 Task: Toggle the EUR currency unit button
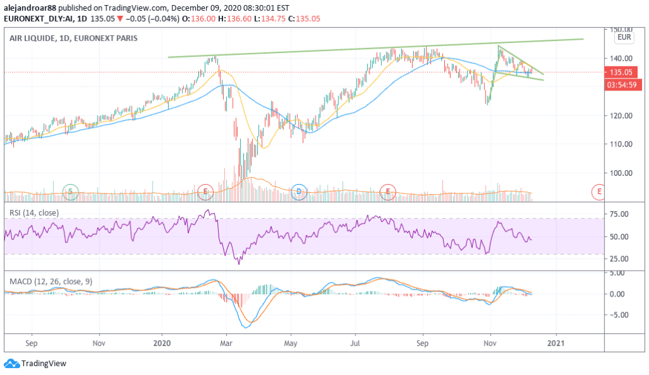point(624,38)
